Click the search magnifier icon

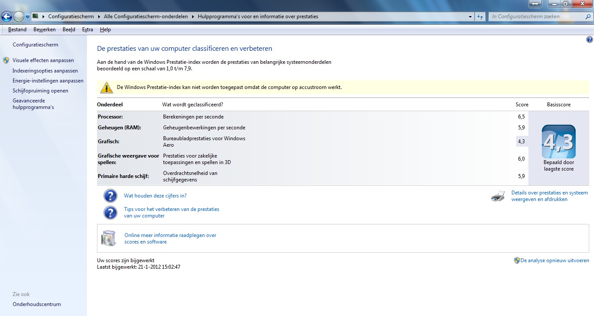588,17
